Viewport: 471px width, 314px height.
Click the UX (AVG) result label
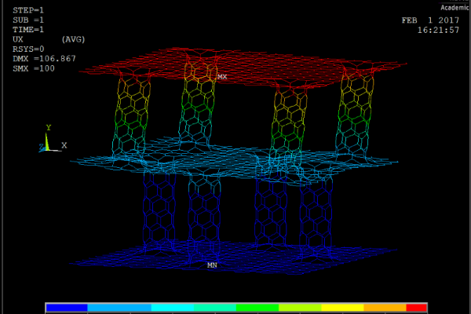[x=49, y=39]
